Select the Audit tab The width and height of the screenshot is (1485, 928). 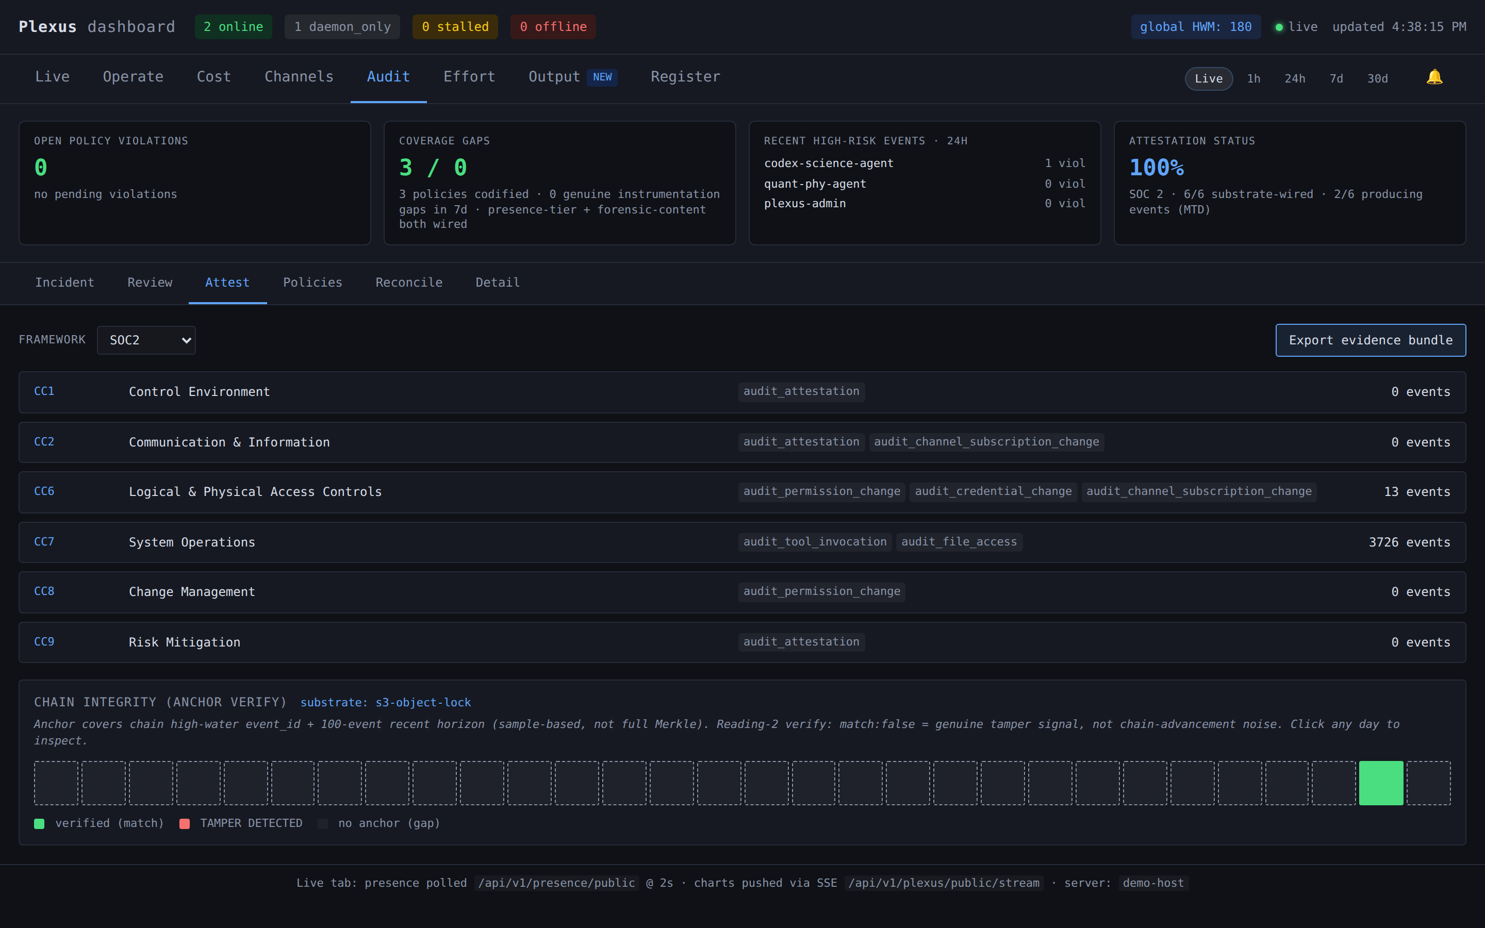point(388,77)
